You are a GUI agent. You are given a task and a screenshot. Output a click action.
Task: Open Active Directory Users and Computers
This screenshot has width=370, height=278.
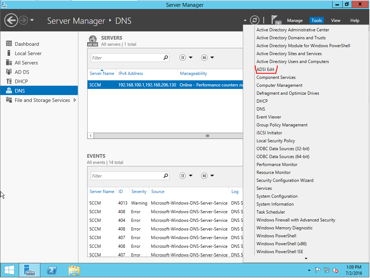(x=293, y=62)
